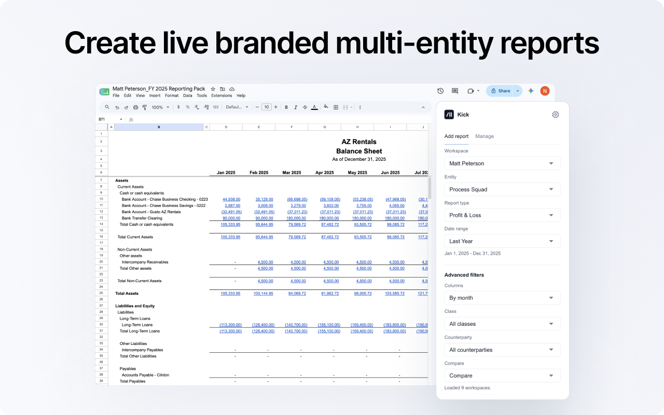The width and height of the screenshot is (664, 415).
Task: Open the Columns By month dropdown
Action: (502, 298)
